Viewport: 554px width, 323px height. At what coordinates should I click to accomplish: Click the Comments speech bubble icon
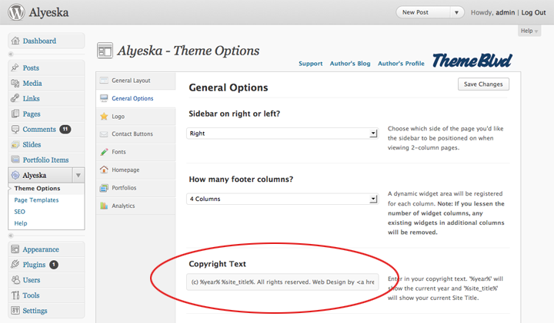pyautogui.click(x=15, y=129)
